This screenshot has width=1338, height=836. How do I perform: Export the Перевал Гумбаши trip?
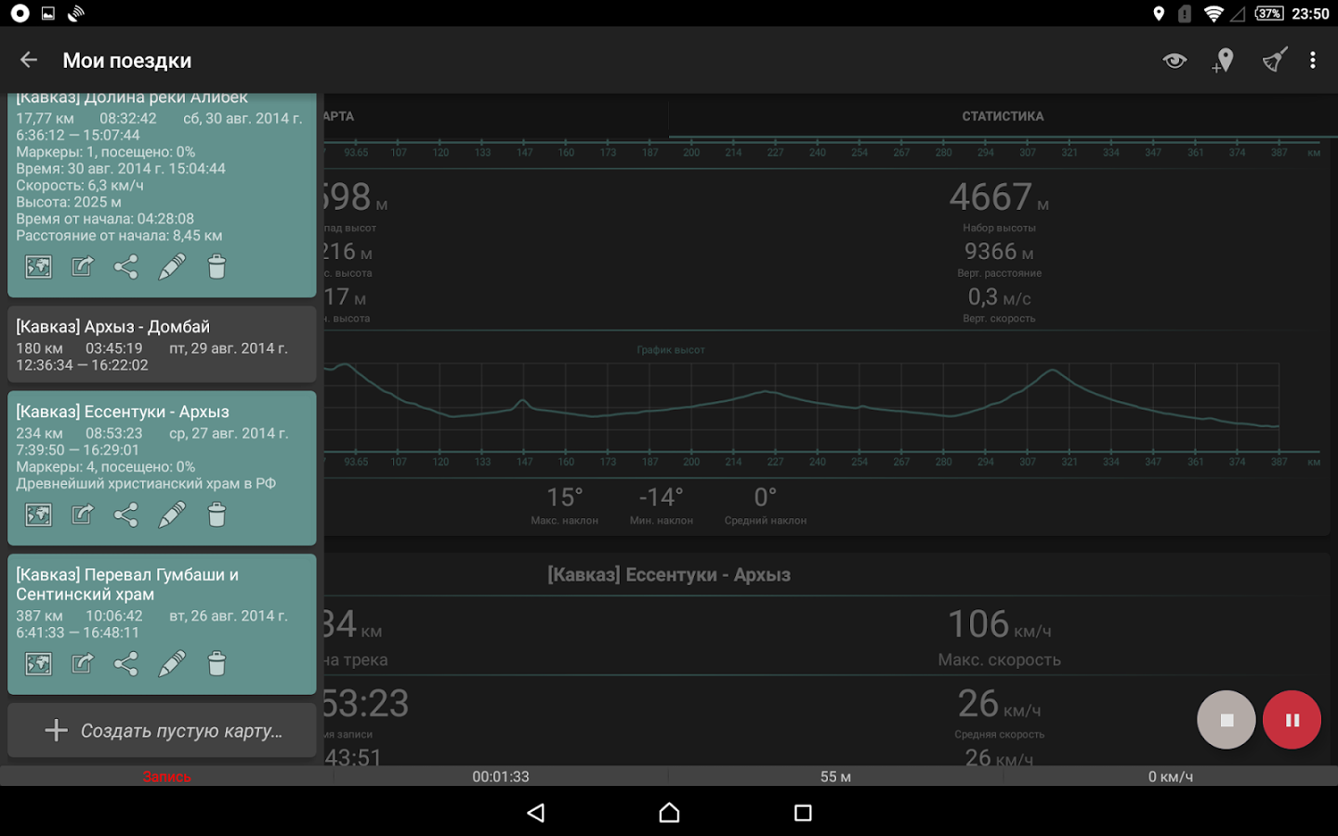pyautogui.click(x=83, y=664)
